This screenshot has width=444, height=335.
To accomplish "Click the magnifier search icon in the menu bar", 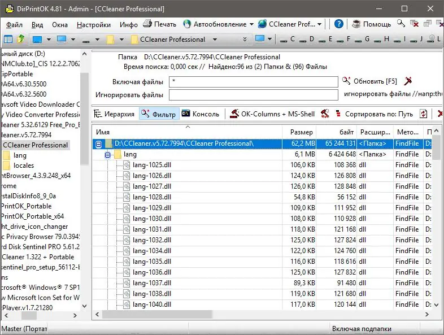I will click(401, 23).
